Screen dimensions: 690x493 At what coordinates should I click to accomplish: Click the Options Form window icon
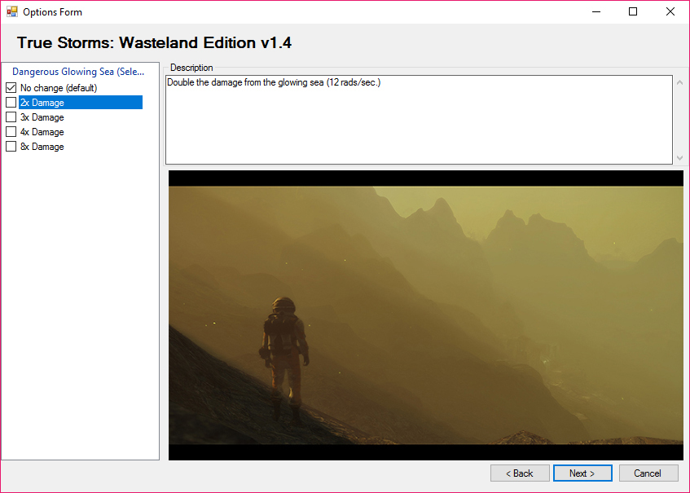coord(12,12)
